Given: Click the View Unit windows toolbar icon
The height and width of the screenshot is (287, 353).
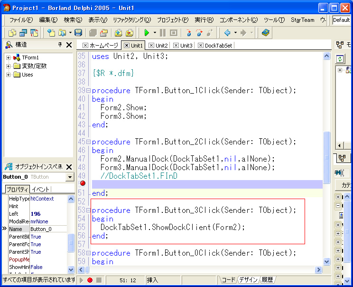Looking at the screenshot, I should 23,33.
